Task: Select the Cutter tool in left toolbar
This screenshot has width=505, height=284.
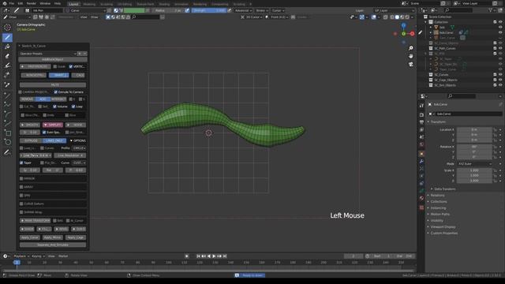Action: tap(7, 75)
